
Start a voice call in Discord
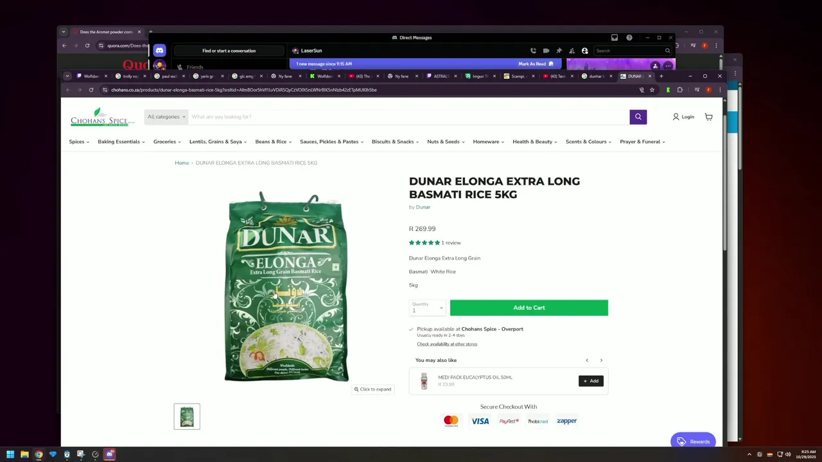[533, 51]
